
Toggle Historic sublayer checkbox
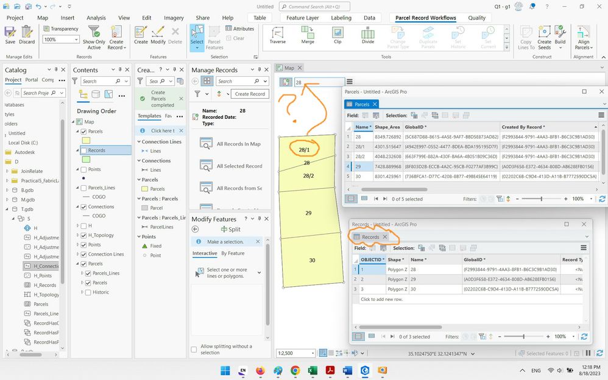(88, 292)
